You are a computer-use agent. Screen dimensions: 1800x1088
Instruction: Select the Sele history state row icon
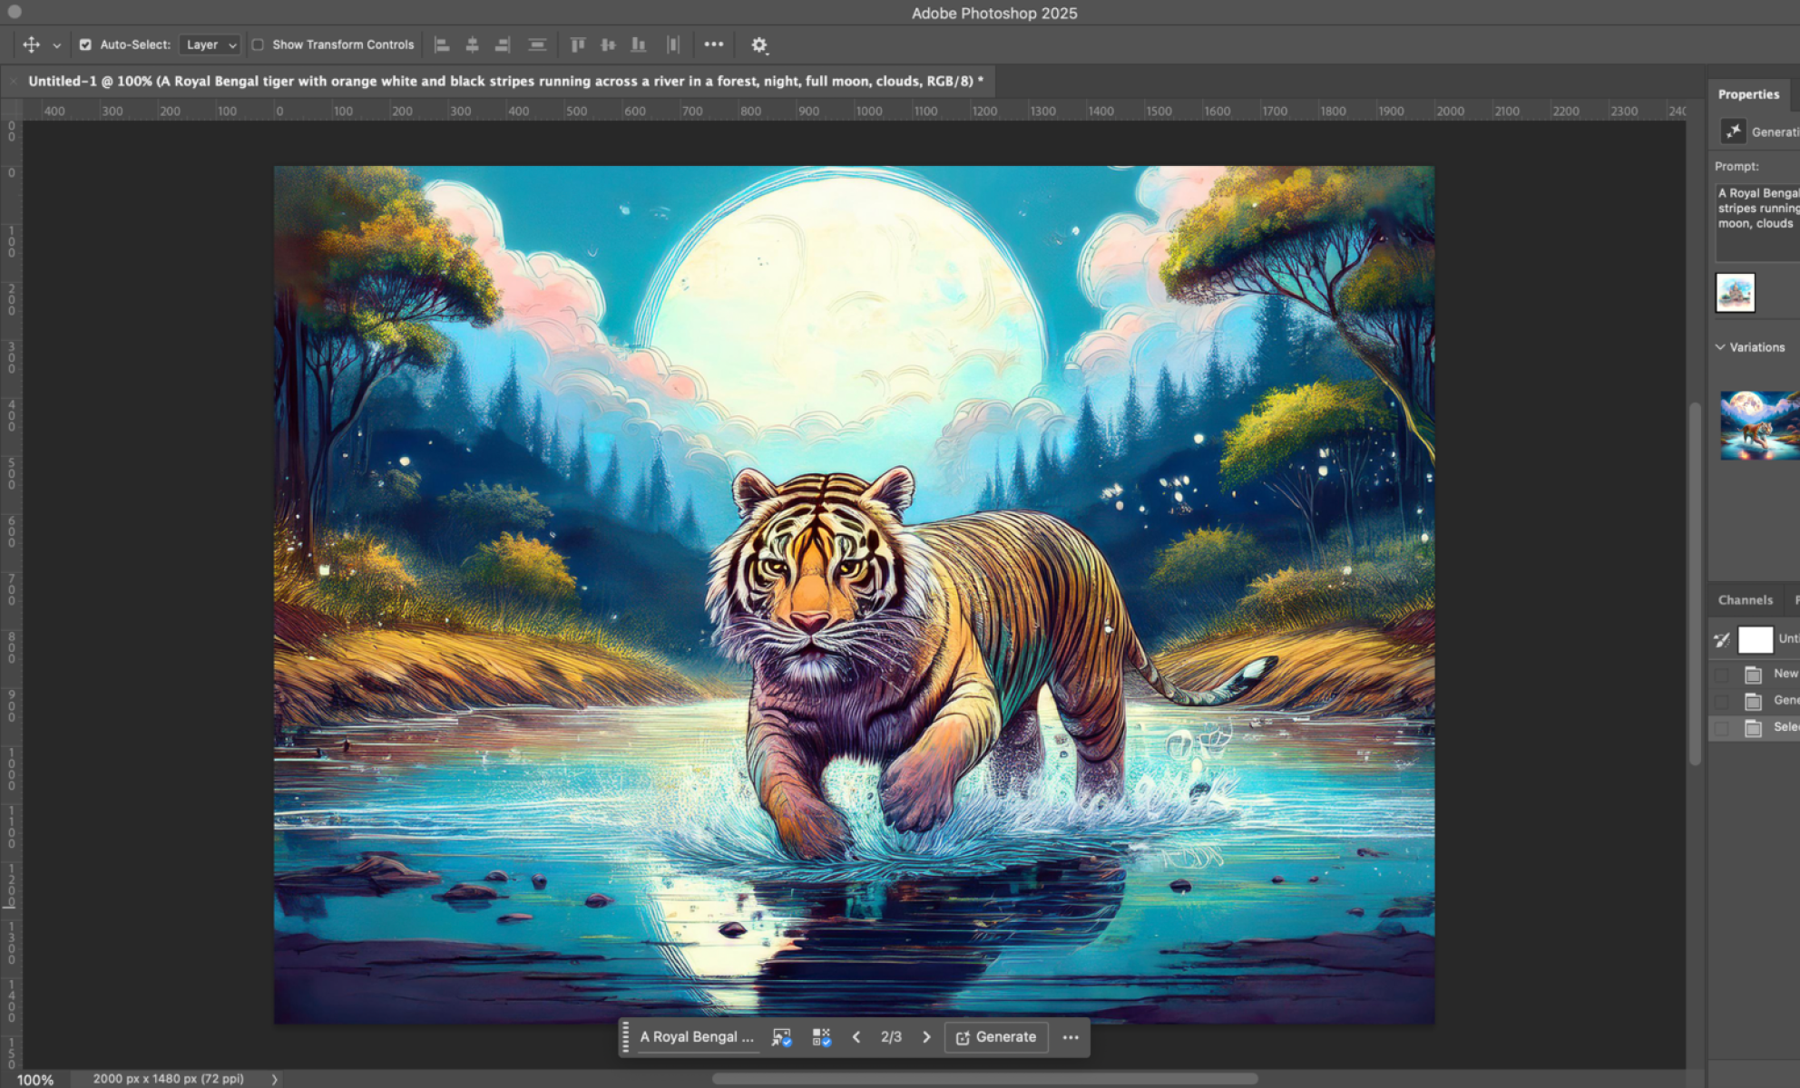pos(1753,728)
